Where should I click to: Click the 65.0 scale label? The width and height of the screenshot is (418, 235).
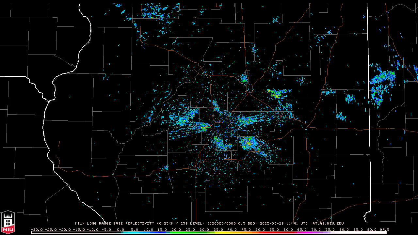pos(302,229)
